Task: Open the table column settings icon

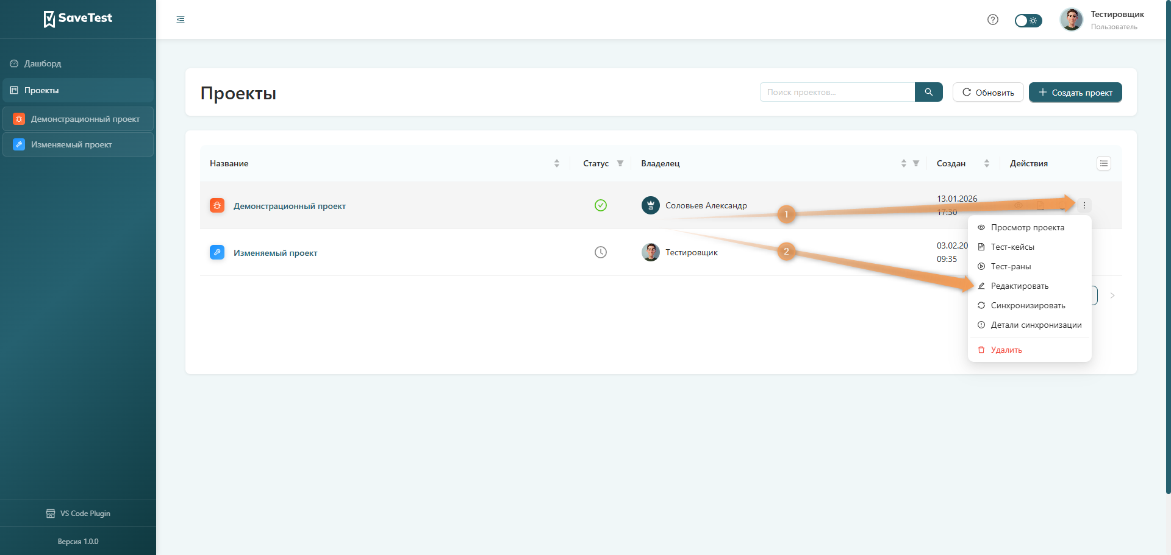Action: [1103, 163]
